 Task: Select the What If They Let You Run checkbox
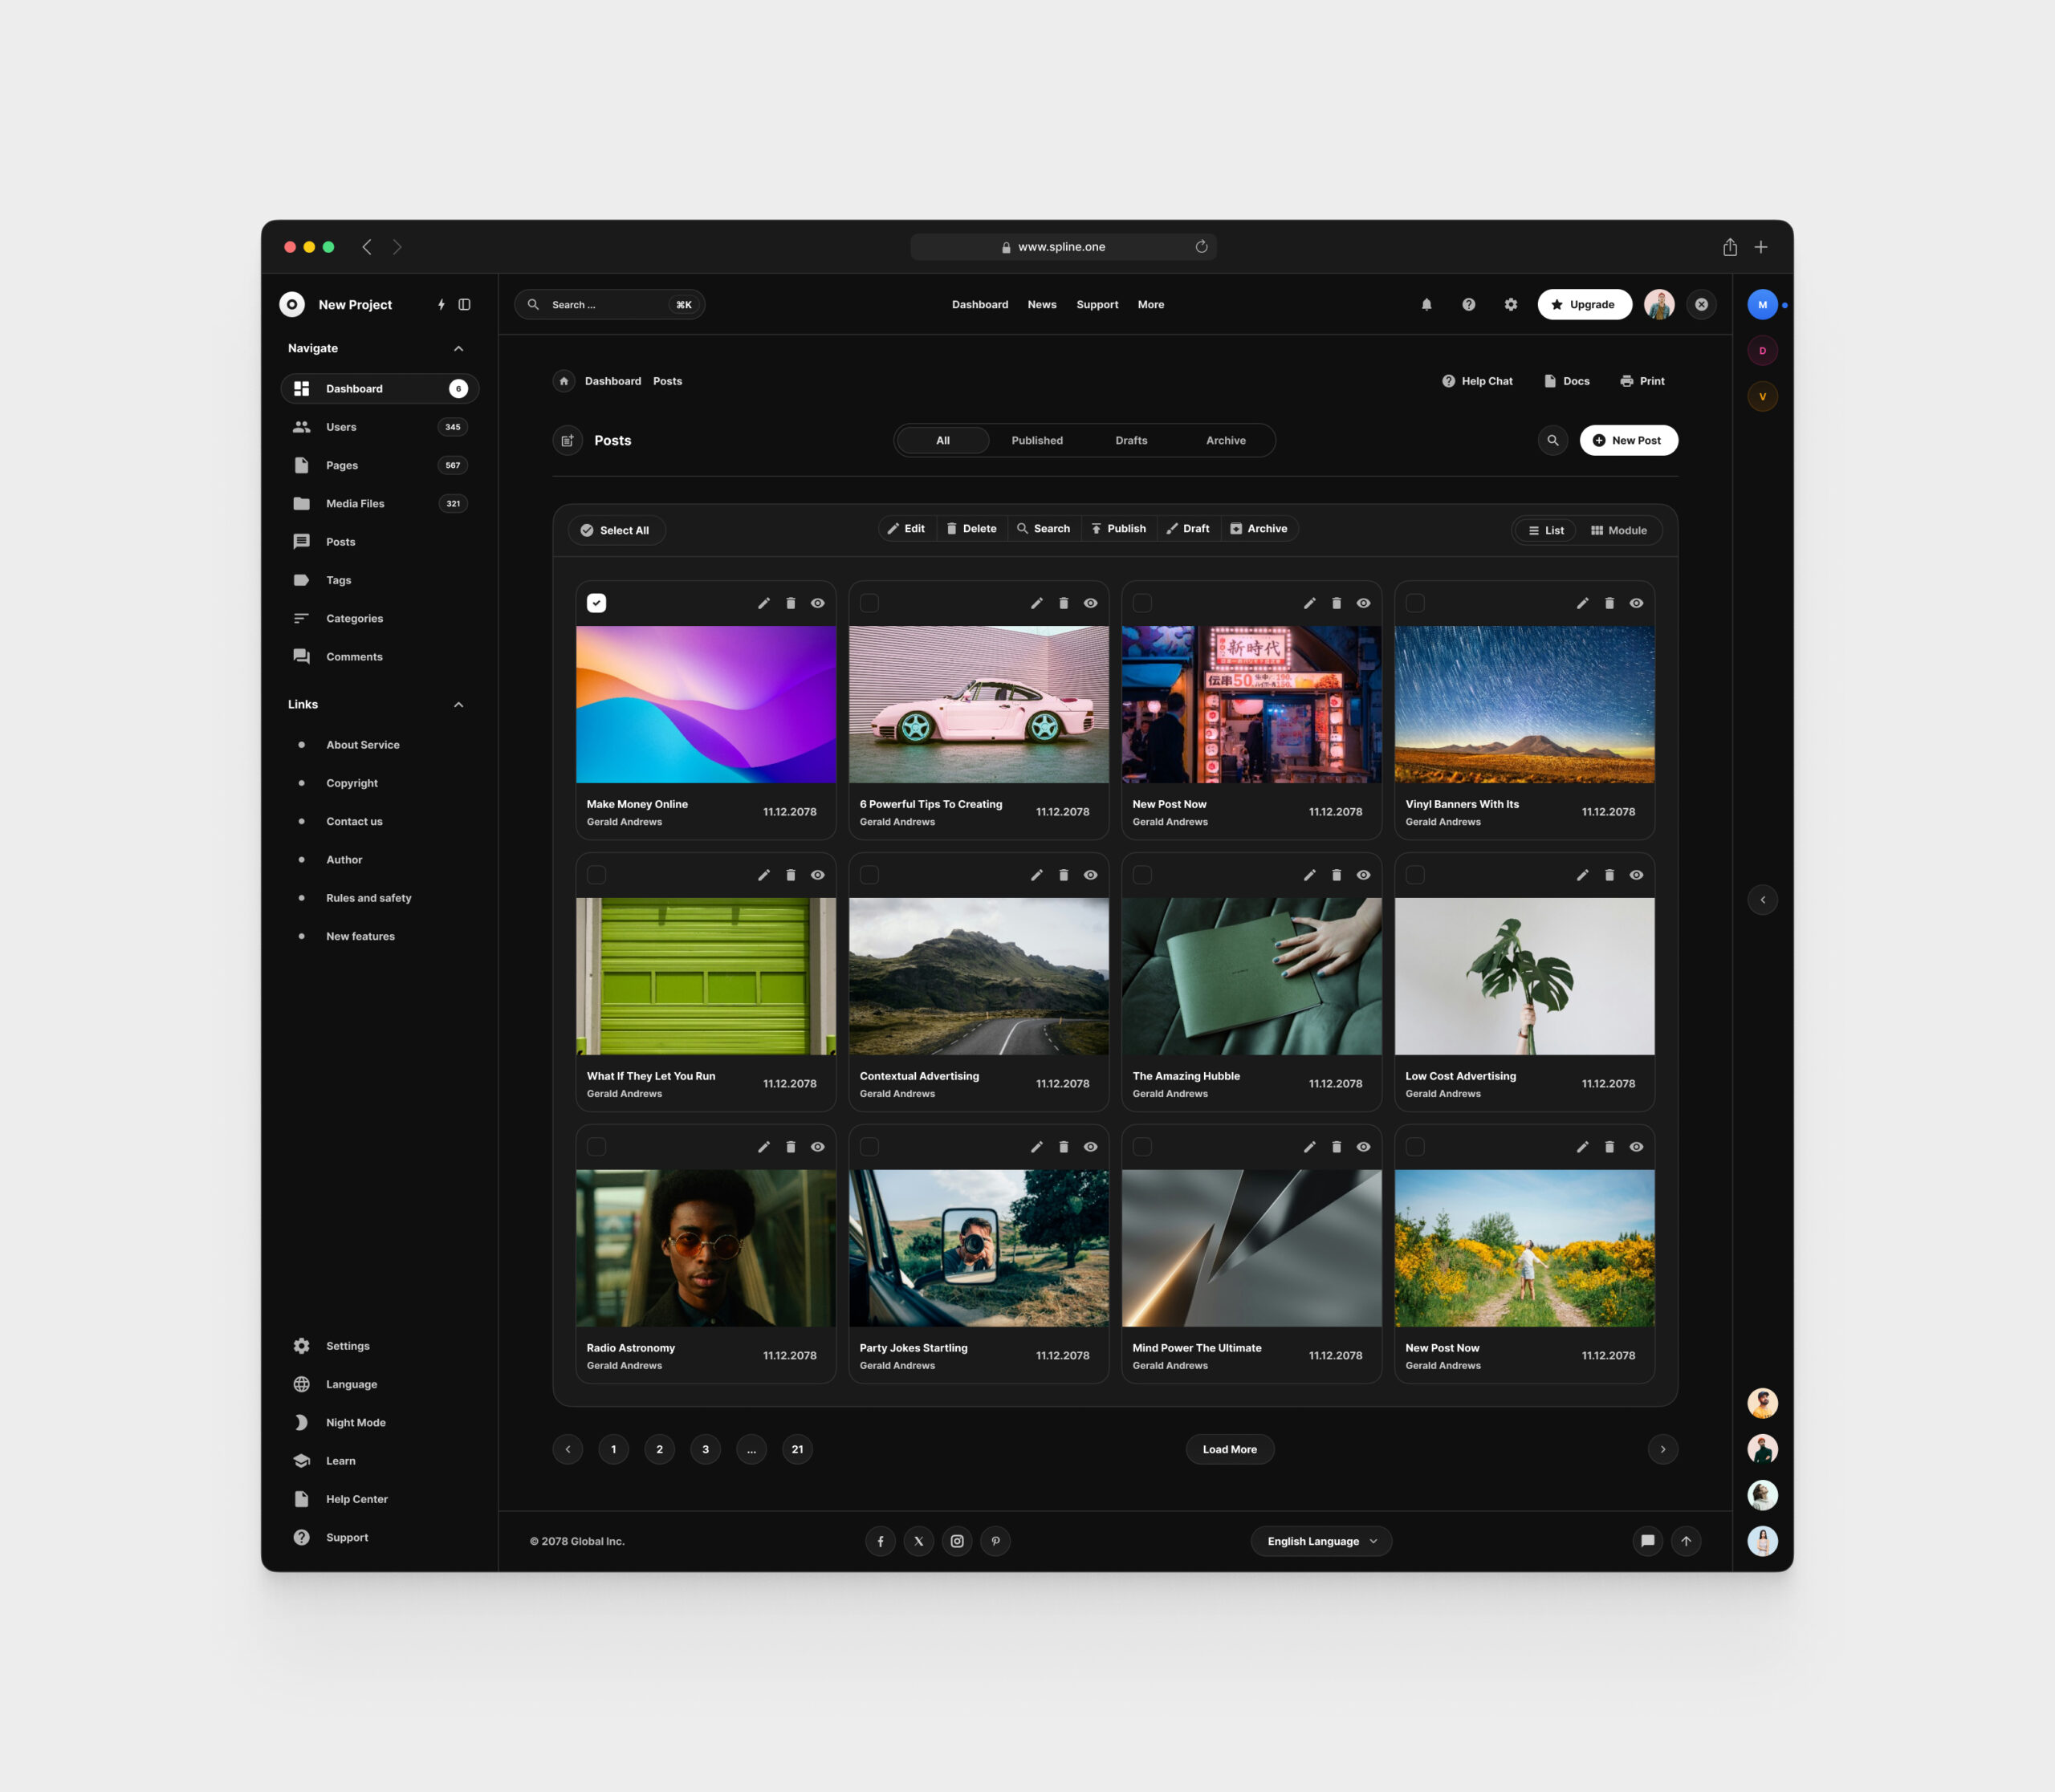pyautogui.click(x=596, y=875)
